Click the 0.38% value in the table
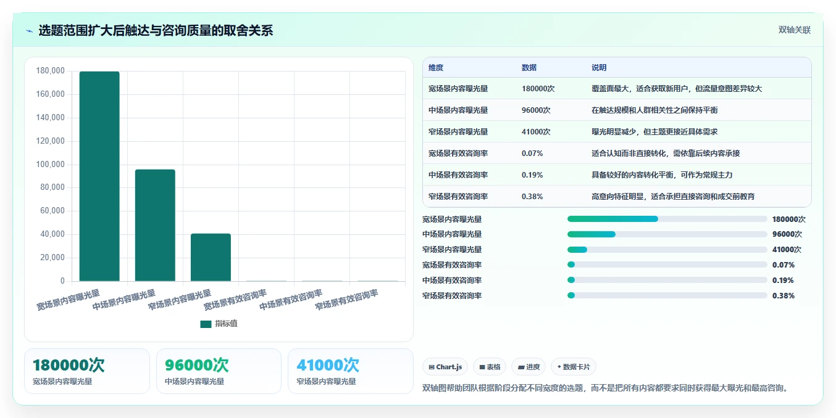This screenshot has height=418, width=836. 532,197
